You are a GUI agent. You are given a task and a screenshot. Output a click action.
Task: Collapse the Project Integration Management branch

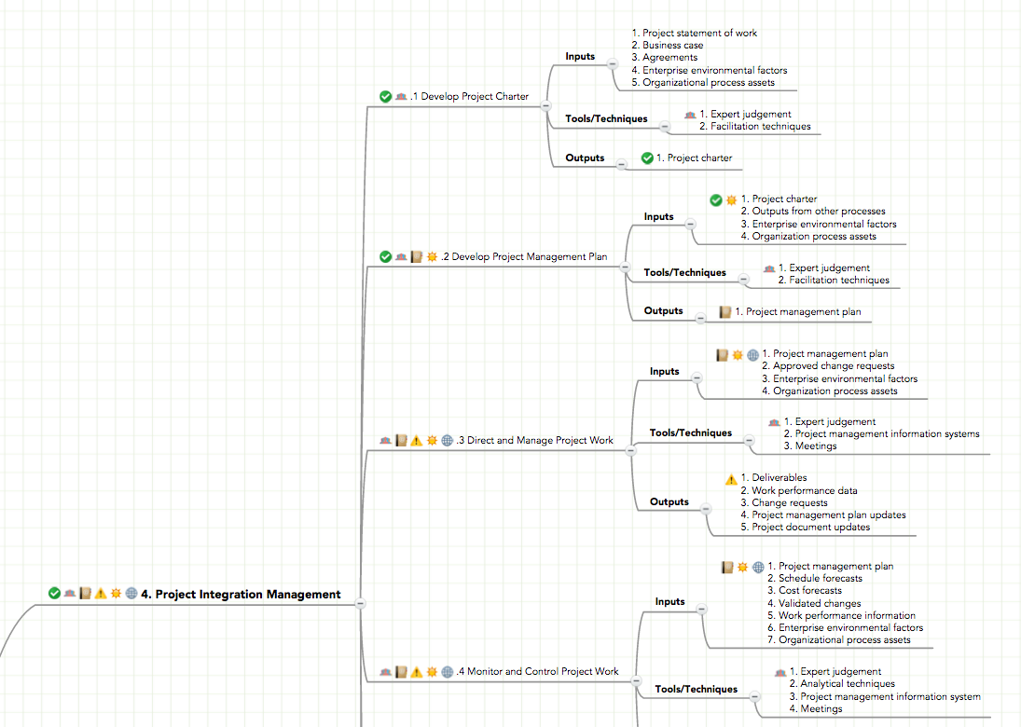click(x=361, y=604)
